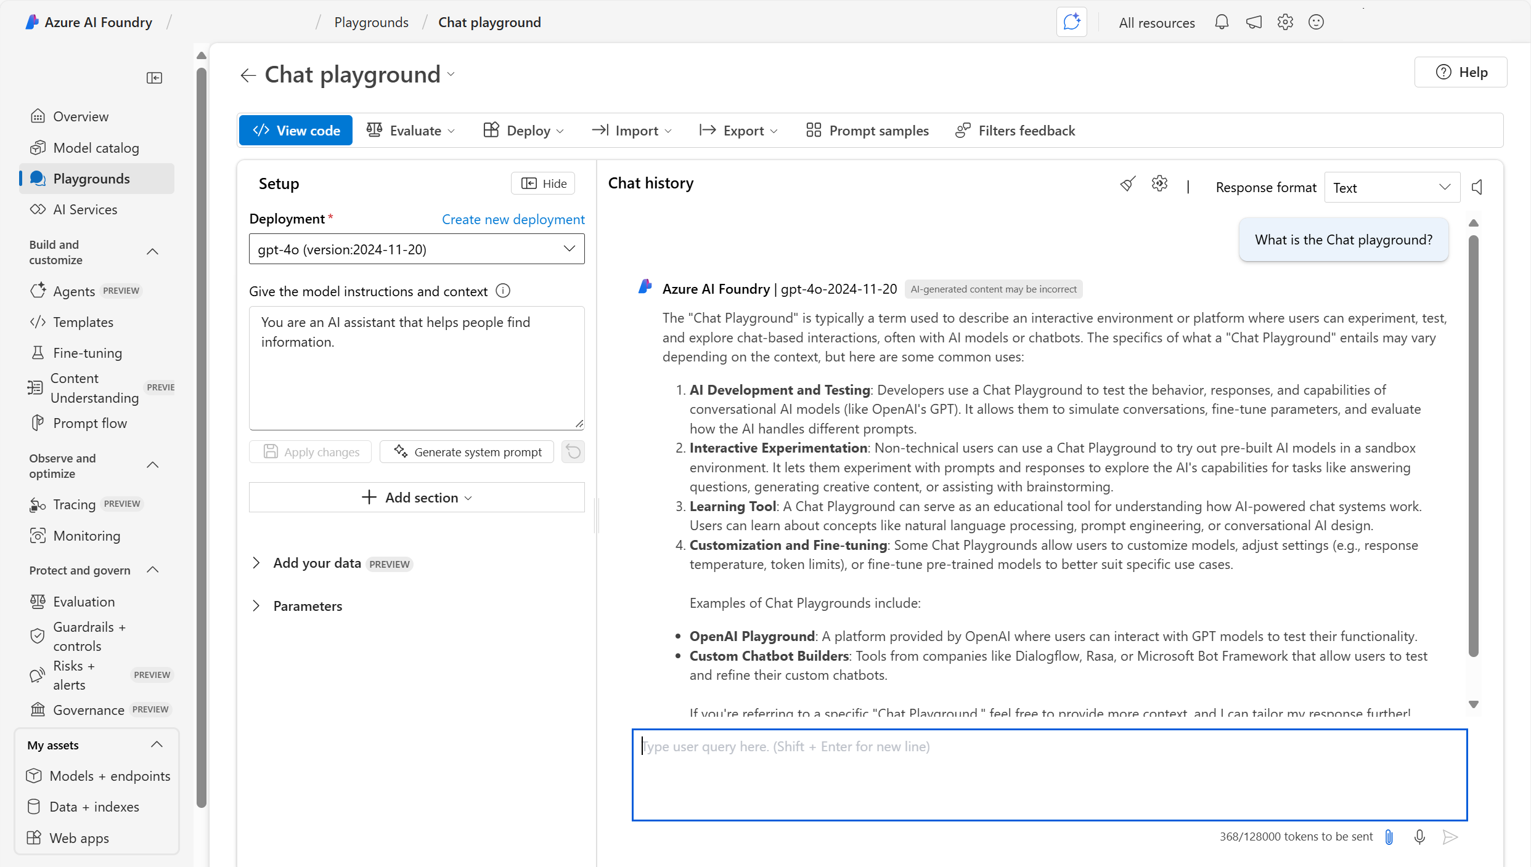
Task: Click the smiley feedback icon
Action: (1316, 22)
